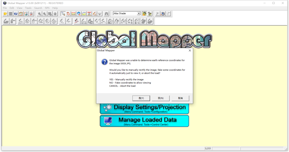The image size is (289, 152).
Task: Click the gray save square icon
Action: pos(10,14)
